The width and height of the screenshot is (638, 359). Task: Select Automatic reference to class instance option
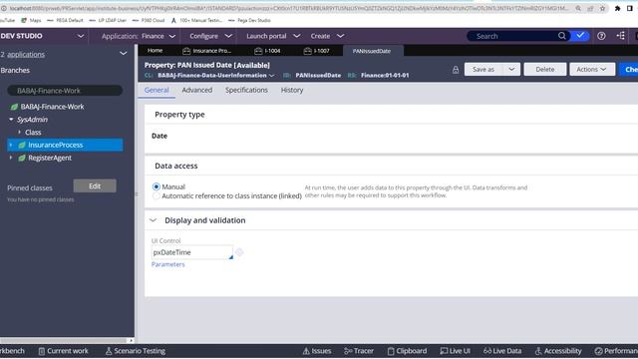(157, 196)
